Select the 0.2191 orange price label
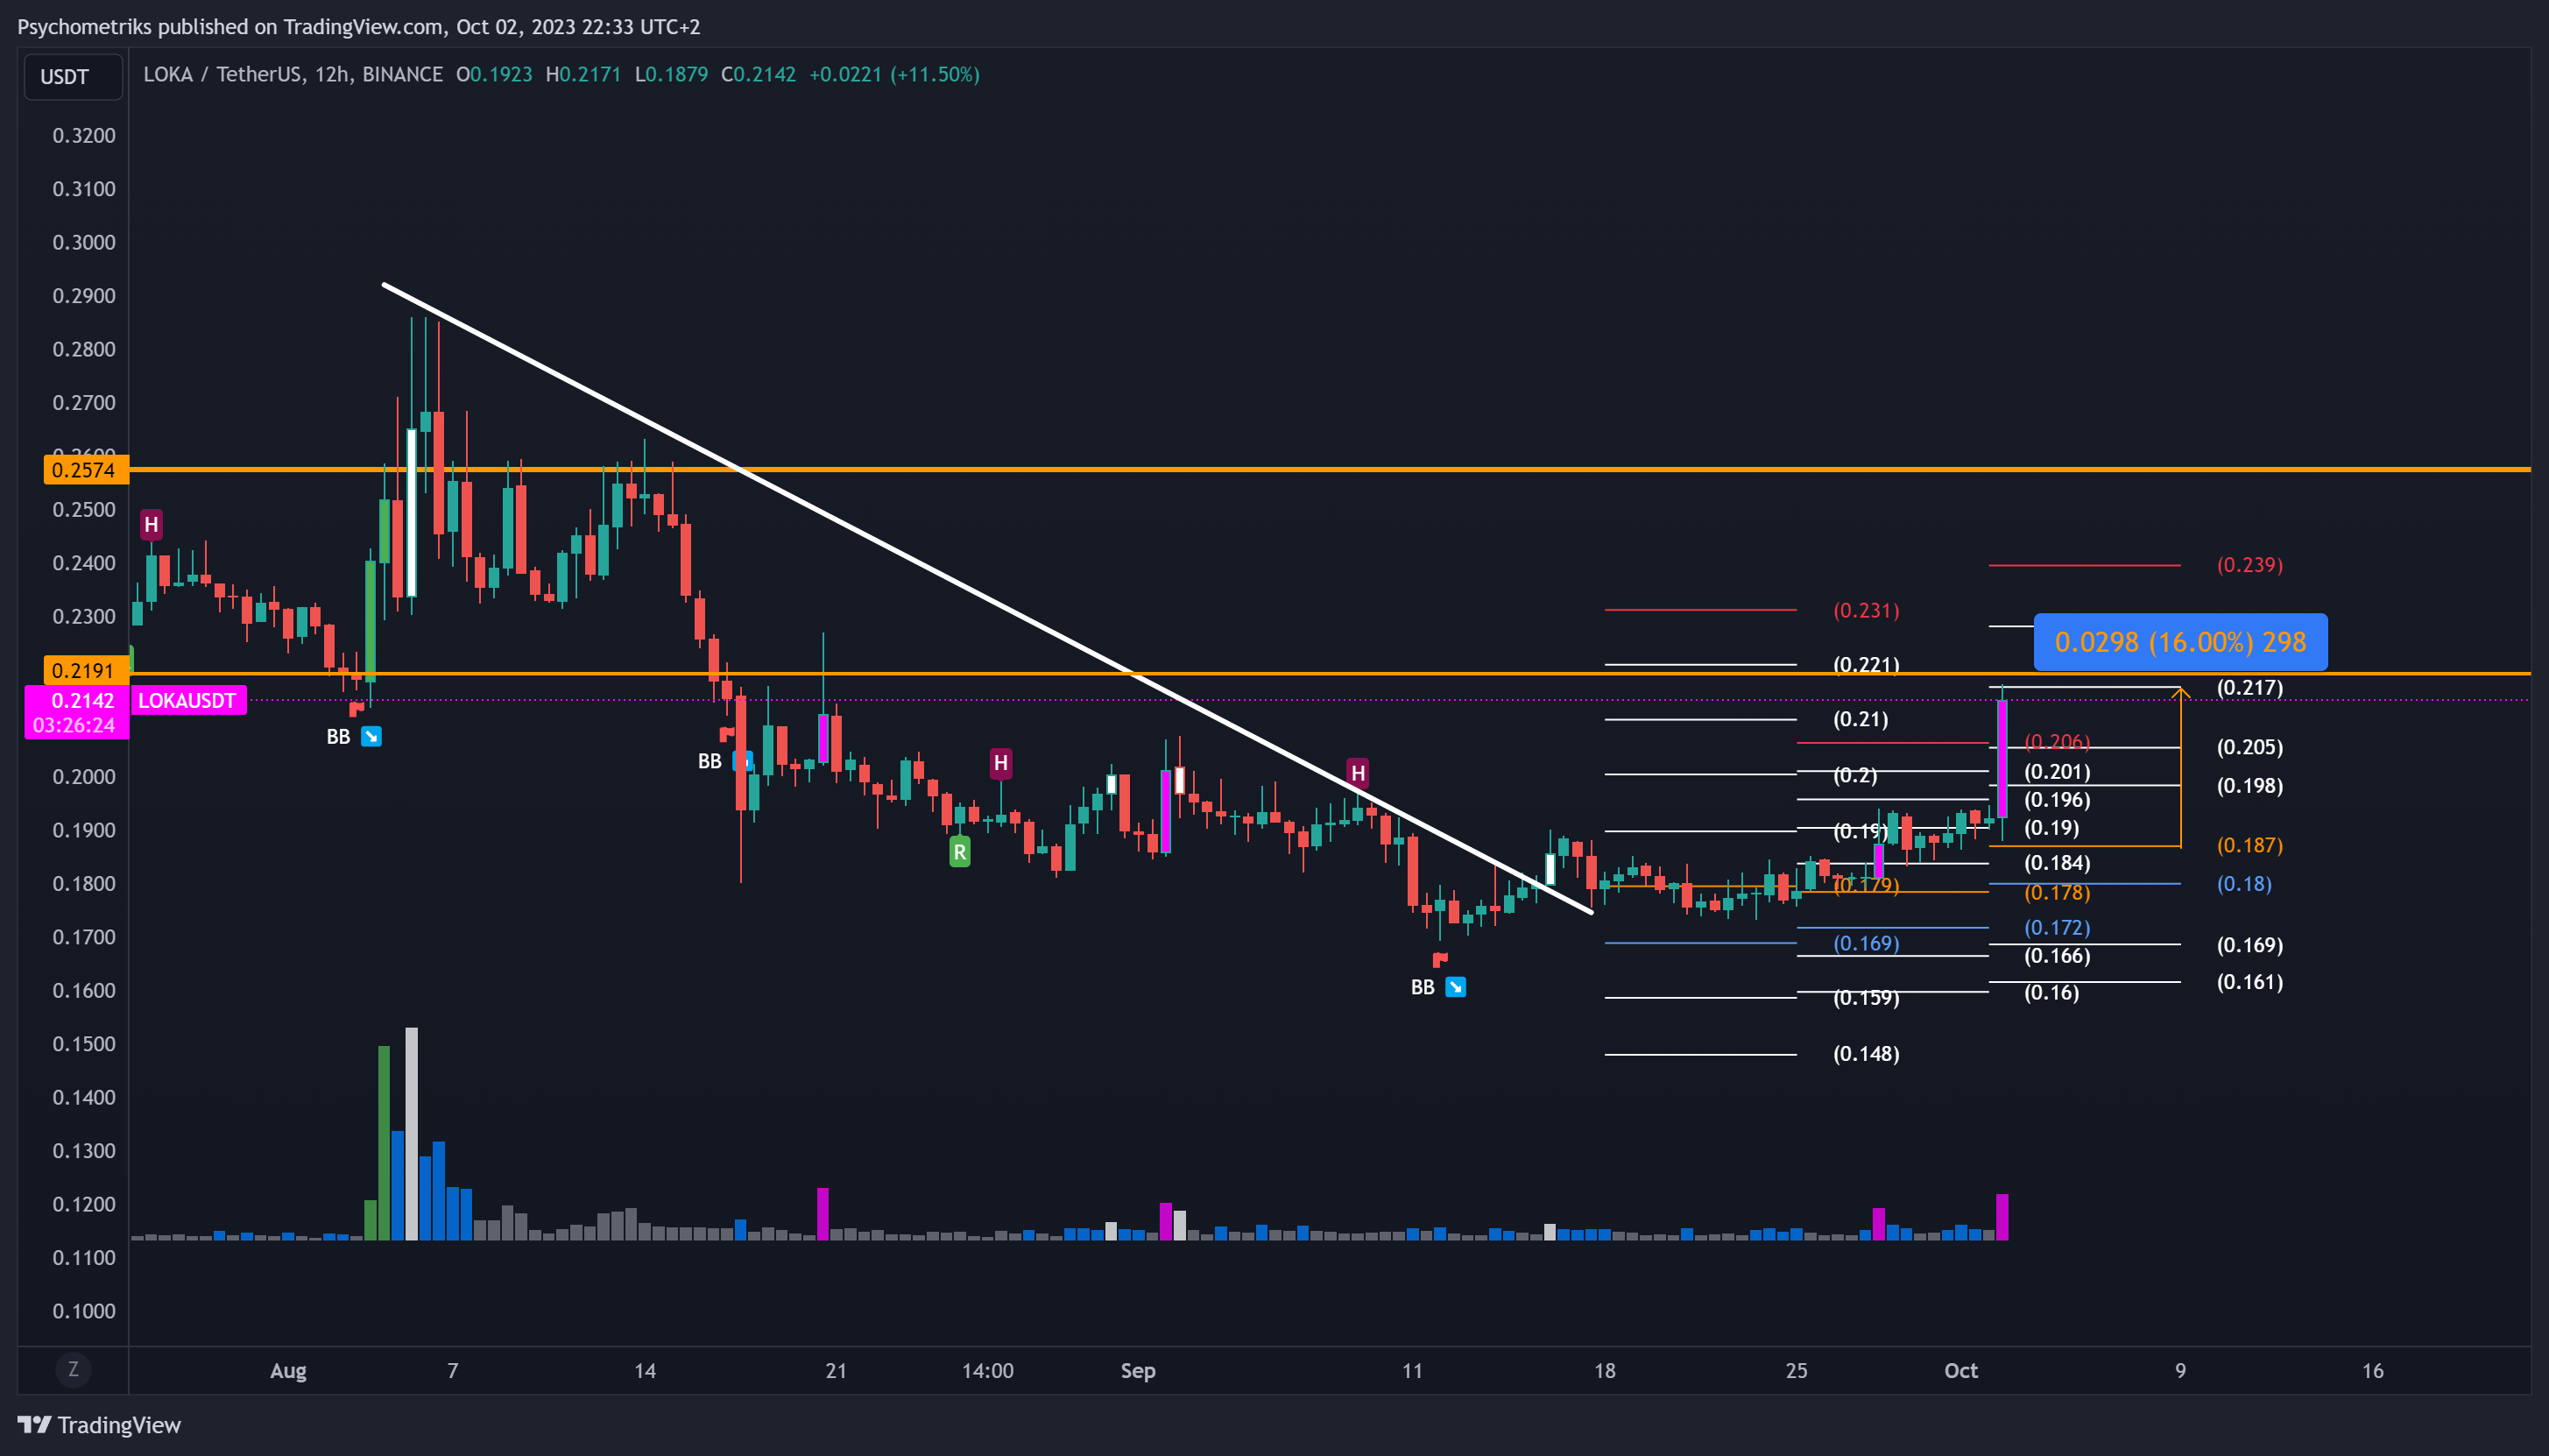The width and height of the screenshot is (2549, 1456). click(86, 670)
